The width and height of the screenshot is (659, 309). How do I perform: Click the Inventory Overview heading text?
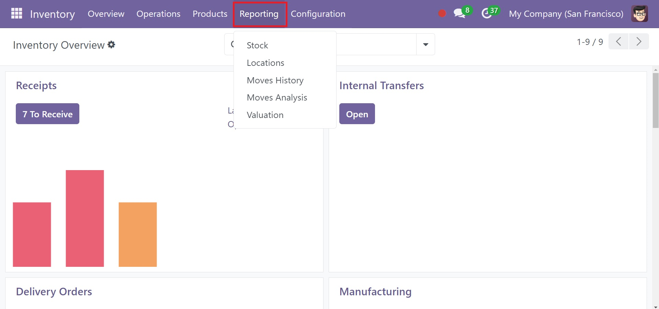click(x=59, y=45)
